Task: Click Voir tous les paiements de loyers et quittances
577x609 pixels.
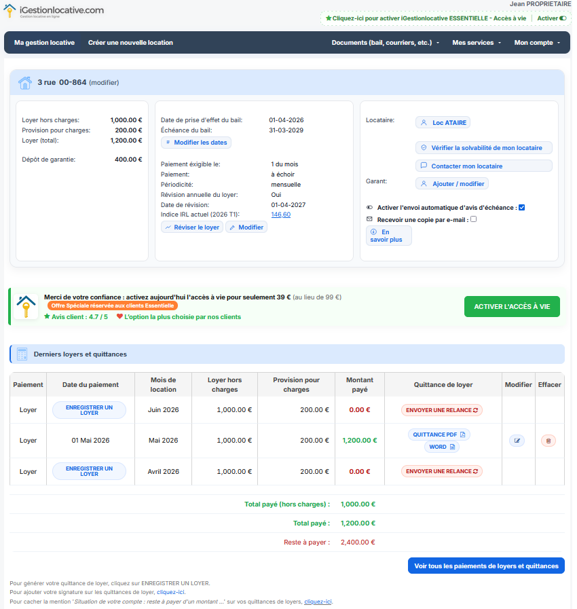Action: (486, 566)
